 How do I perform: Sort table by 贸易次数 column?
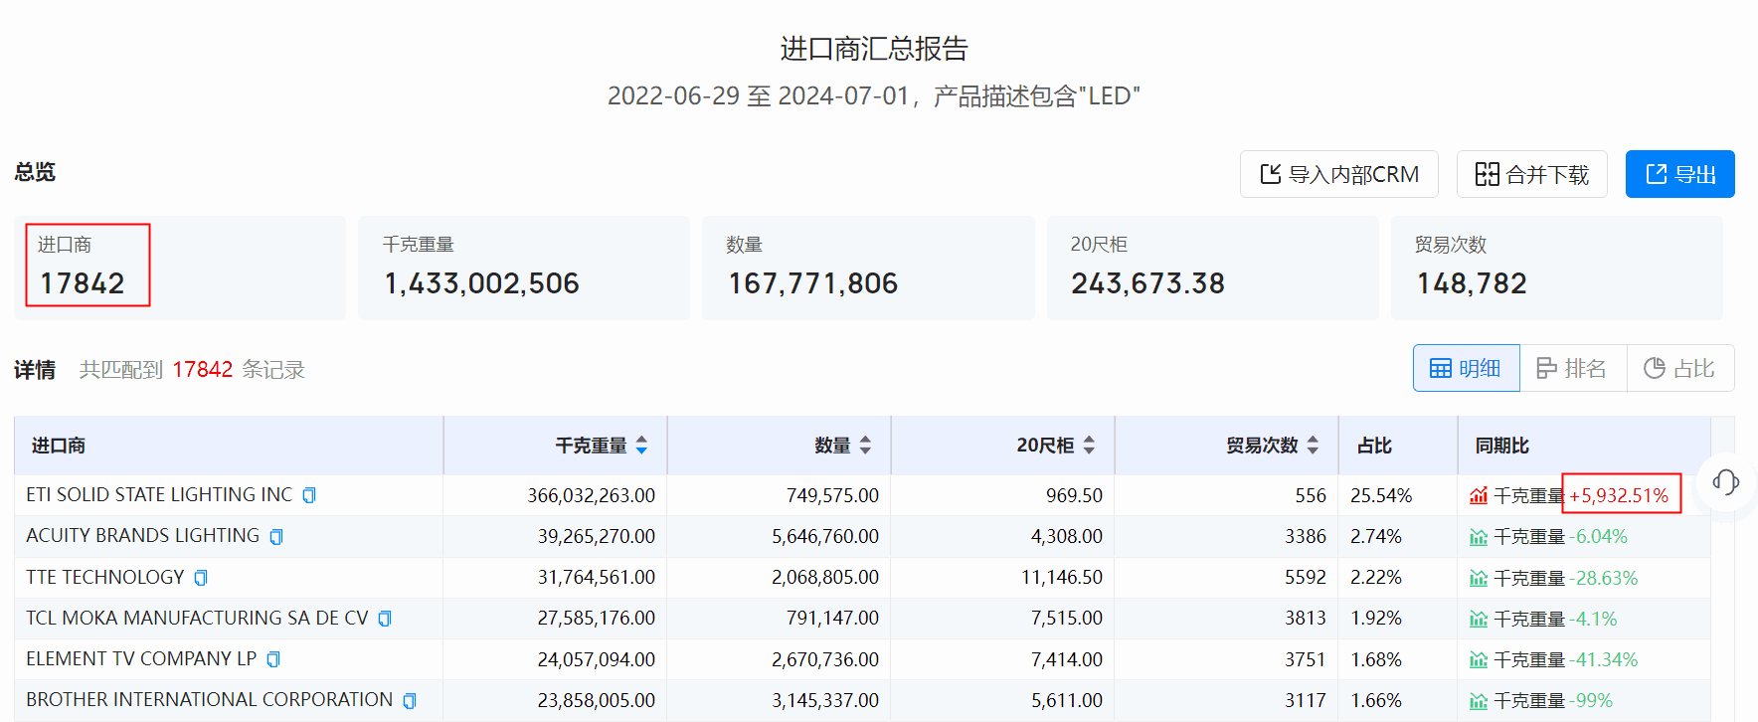click(1313, 446)
